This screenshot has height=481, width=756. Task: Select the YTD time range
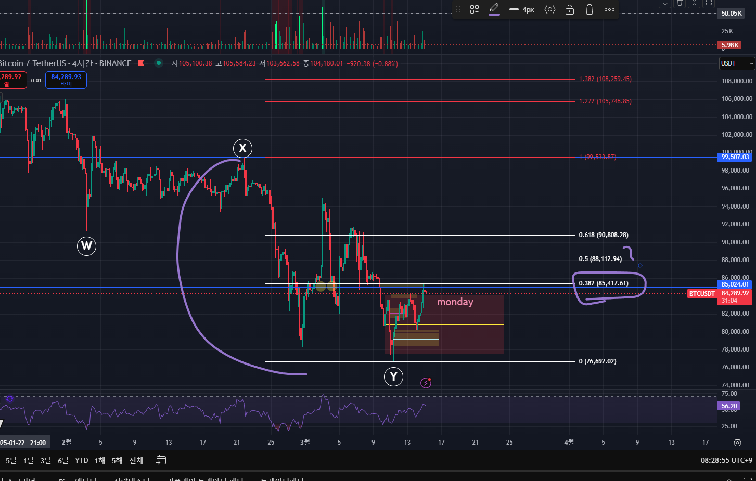click(x=82, y=460)
